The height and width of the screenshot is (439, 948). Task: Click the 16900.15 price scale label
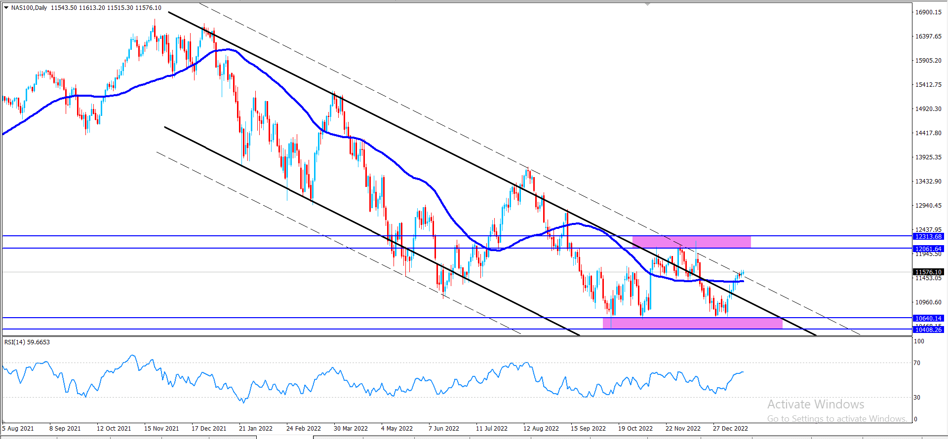[928, 12]
